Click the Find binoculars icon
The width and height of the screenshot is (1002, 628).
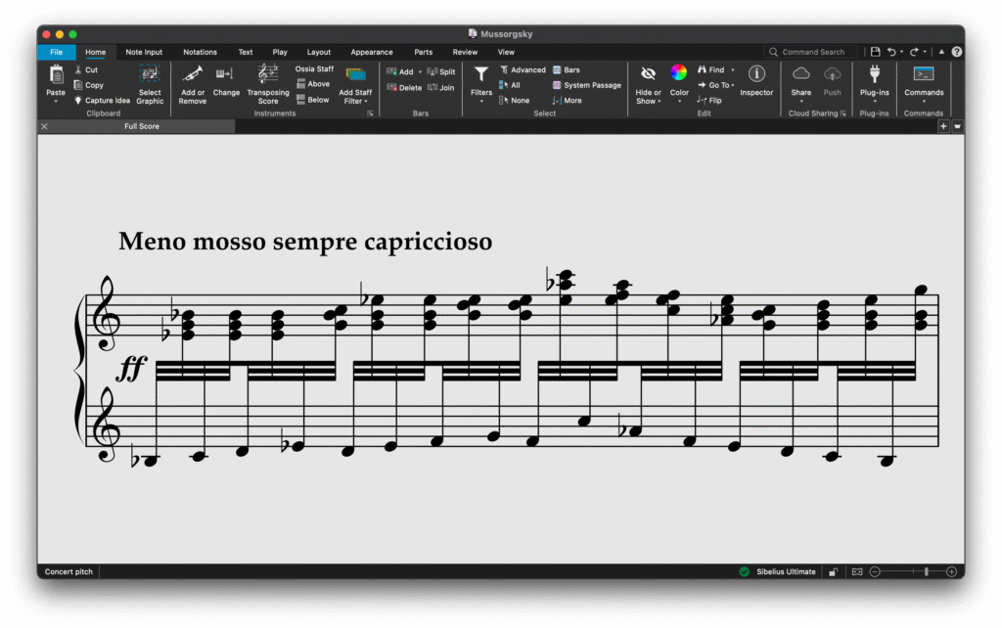pos(702,69)
